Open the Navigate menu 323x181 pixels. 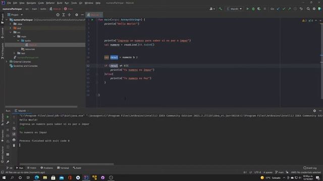click(31, 3)
